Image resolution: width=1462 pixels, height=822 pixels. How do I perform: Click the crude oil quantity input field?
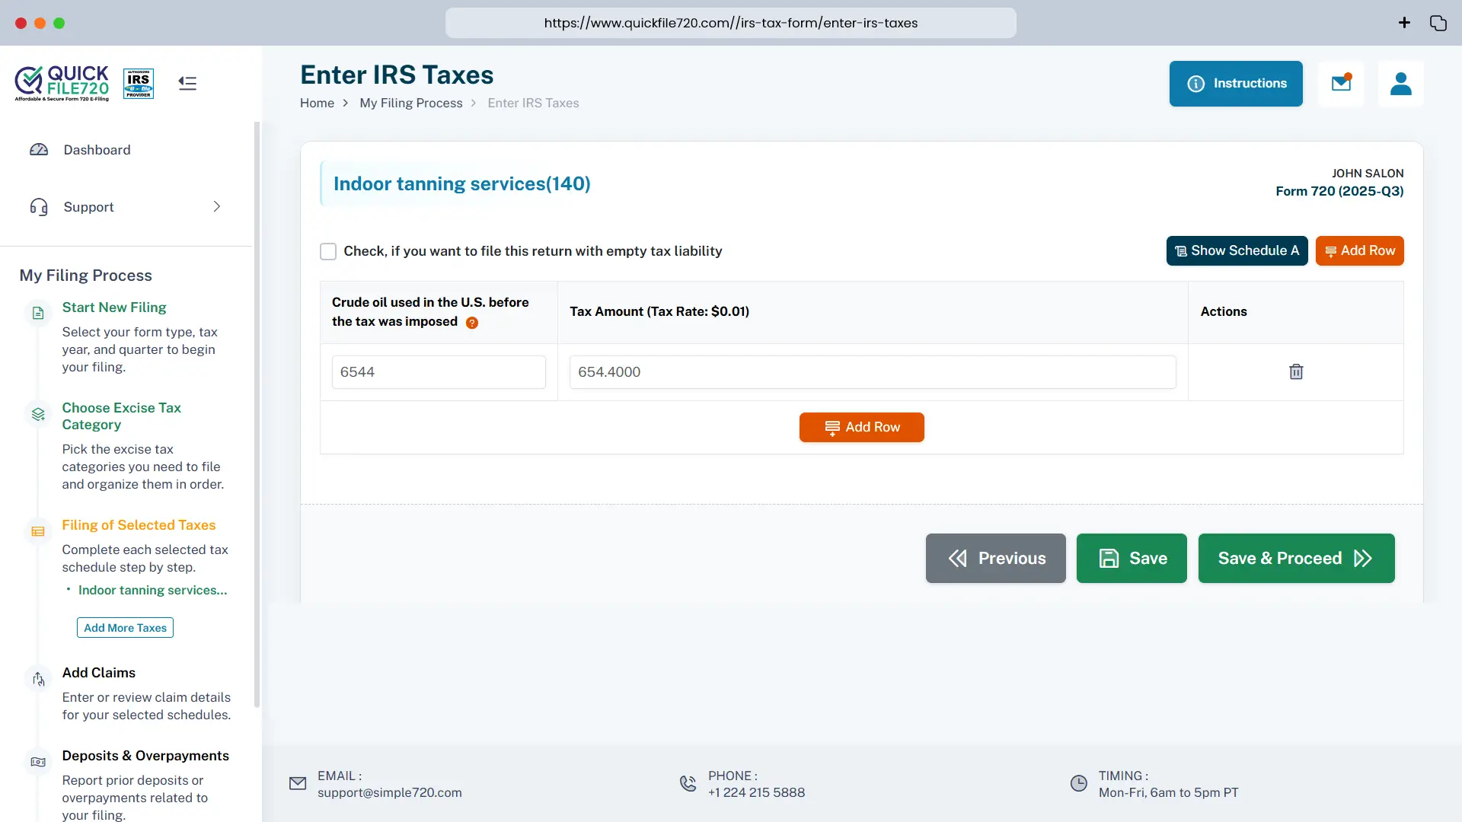click(439, 372)
